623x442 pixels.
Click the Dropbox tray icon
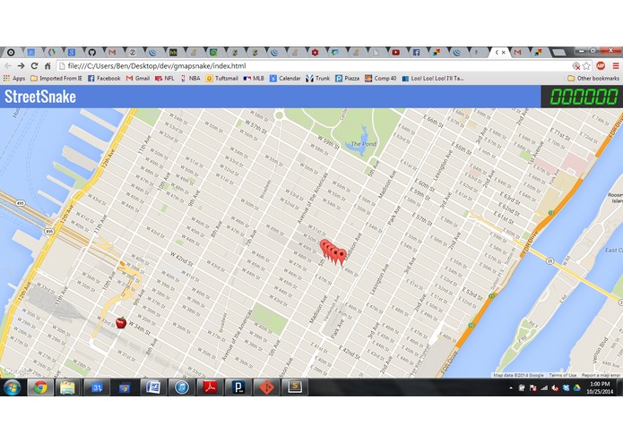pos(566,387)
